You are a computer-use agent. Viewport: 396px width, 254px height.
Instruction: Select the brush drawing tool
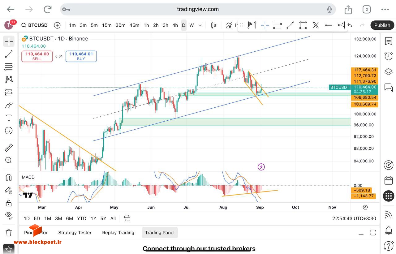coord(9,105)
